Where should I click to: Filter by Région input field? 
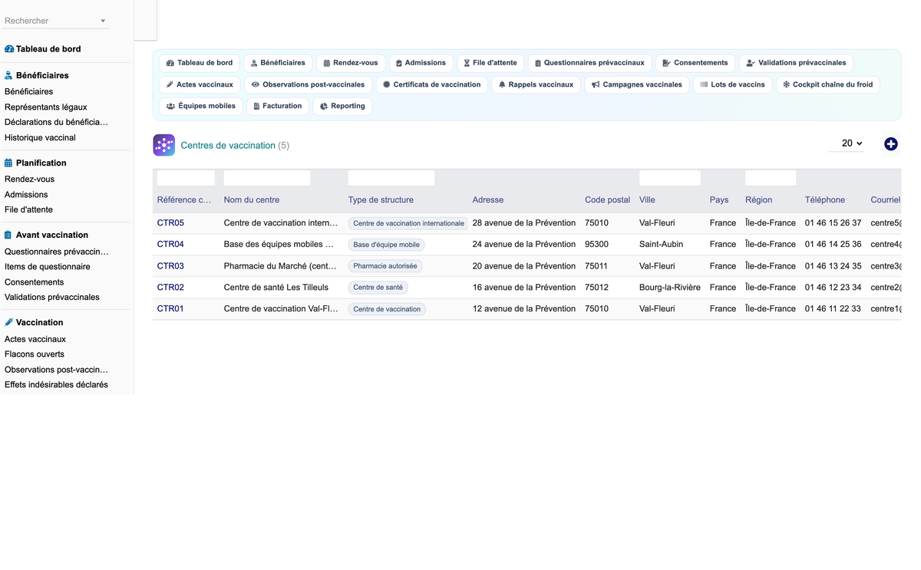pos(771,178)
